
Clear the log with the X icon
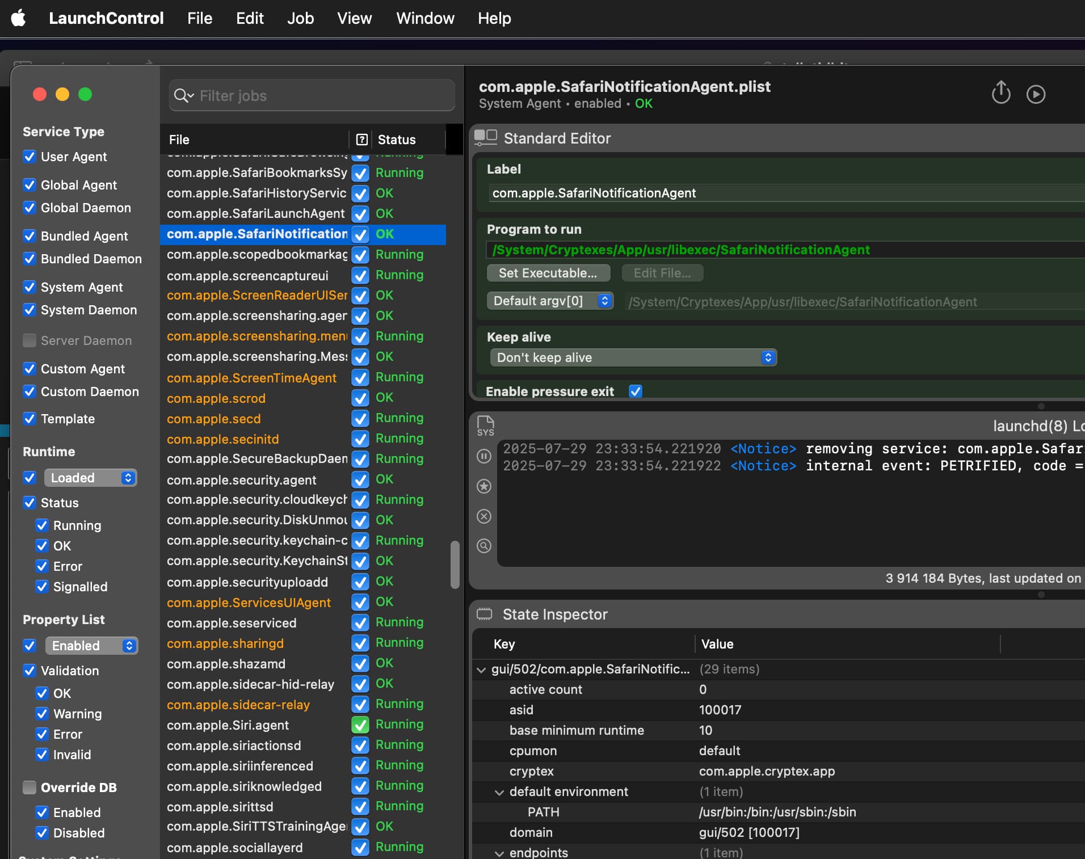coord(483,516)
